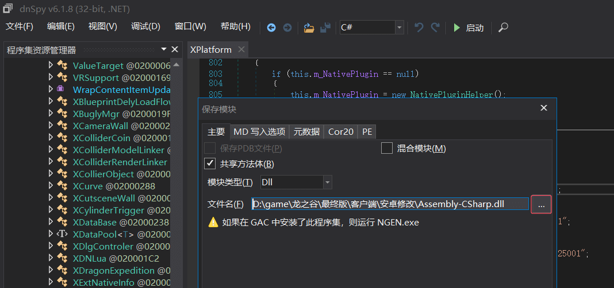This screenshot has height=288, width=614.
Task: Click the ValueTarget class icon
Action: (62, 65)
